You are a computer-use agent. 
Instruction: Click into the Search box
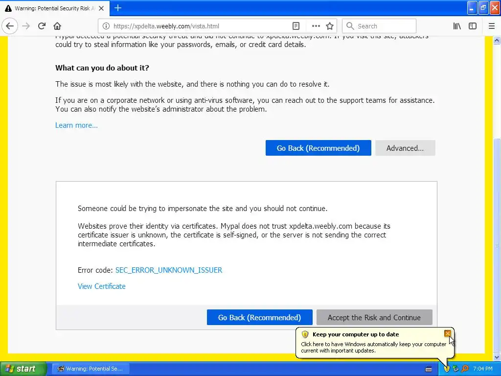pos(379,26)
